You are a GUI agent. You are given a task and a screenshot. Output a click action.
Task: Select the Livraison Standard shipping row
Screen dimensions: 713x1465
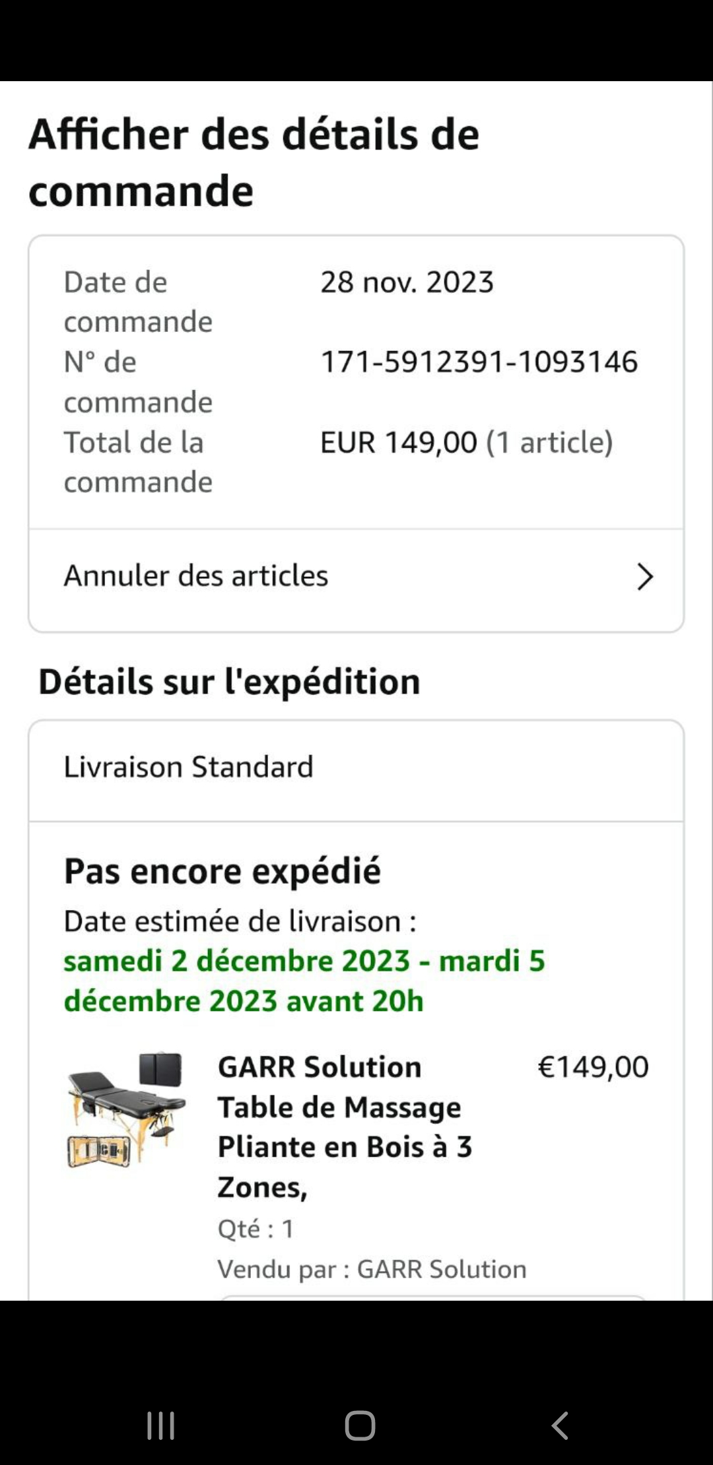(188, 767)
